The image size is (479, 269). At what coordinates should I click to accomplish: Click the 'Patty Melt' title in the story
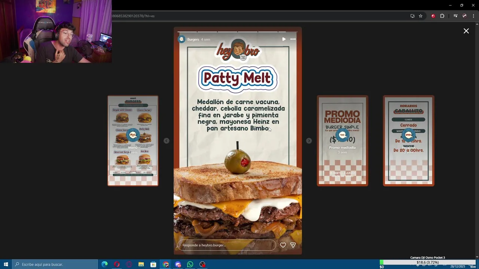click(x=238, y=78)
